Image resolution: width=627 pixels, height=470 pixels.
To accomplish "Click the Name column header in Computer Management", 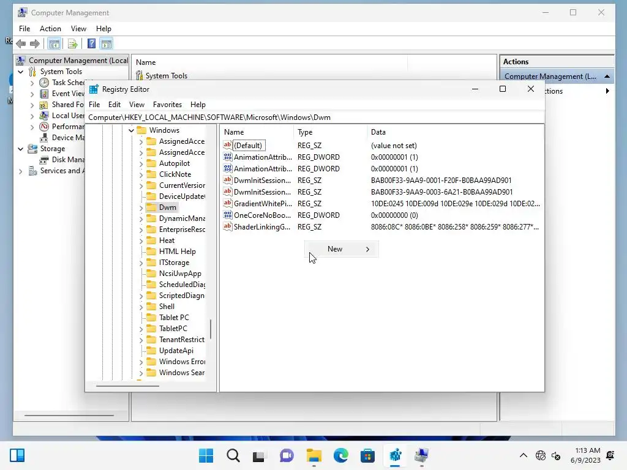I will pyautogui.click(x=269, y=62).
